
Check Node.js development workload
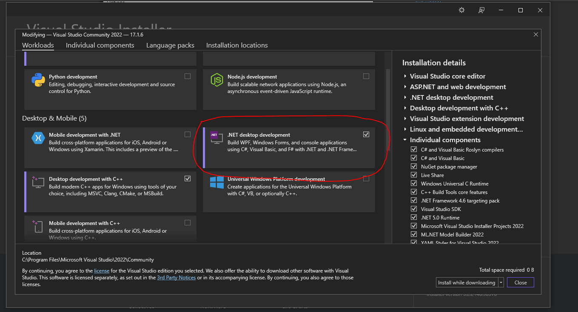coord(366,76)
